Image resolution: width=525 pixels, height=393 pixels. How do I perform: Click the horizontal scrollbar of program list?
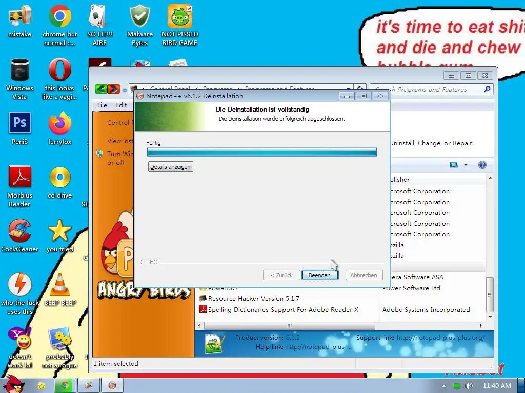pos(289,325)
